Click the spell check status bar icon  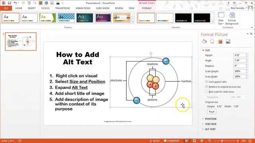[20, 141]
